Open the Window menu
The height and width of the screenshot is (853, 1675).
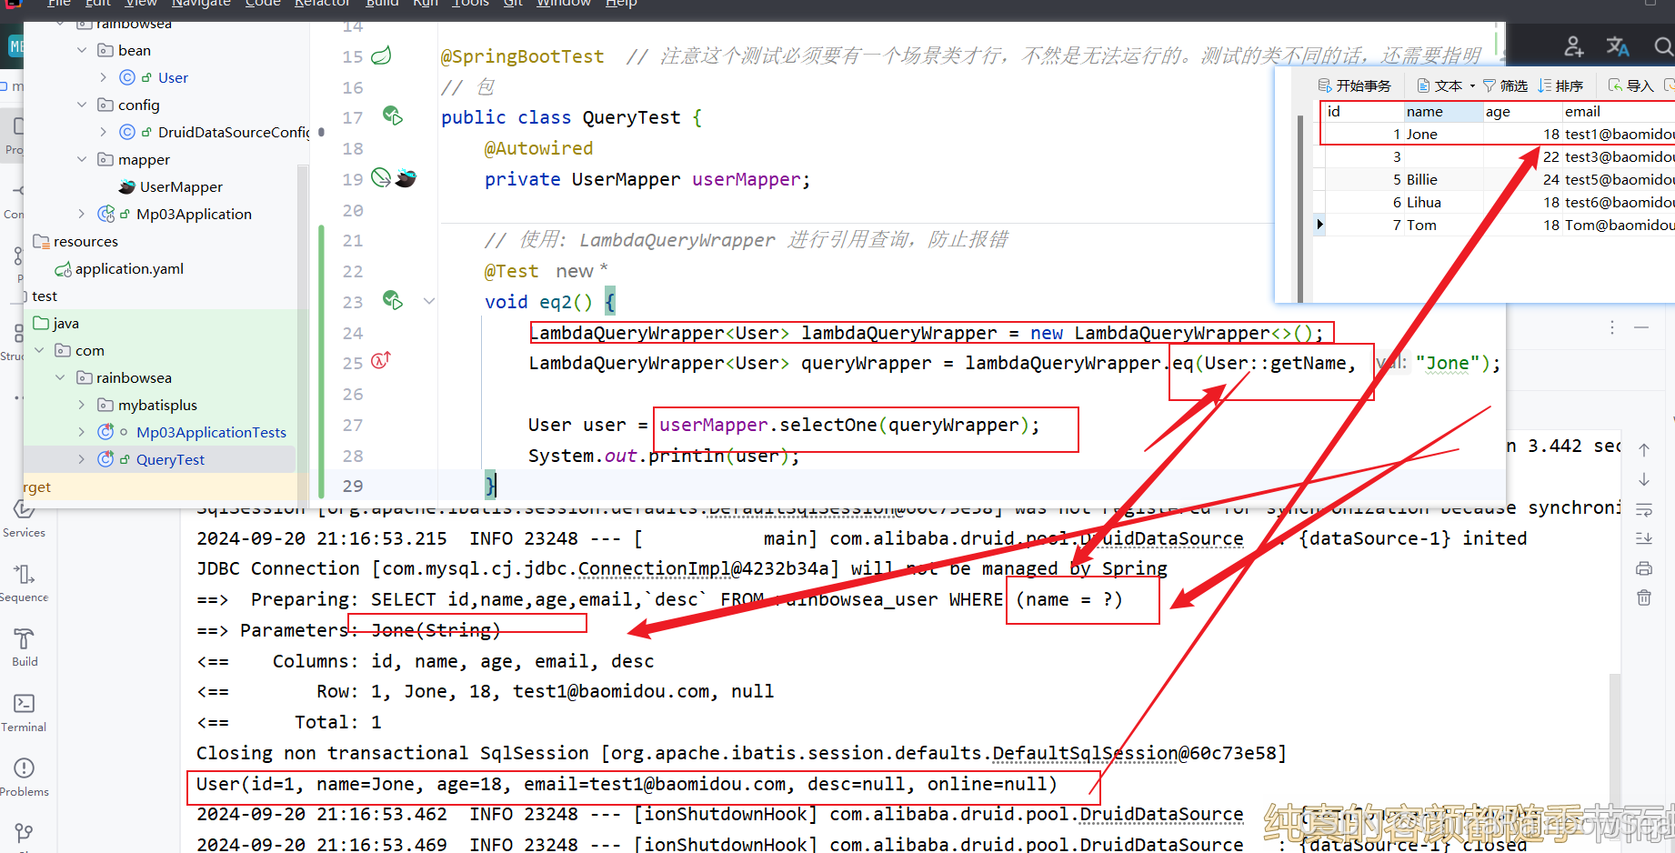[563, 4]
